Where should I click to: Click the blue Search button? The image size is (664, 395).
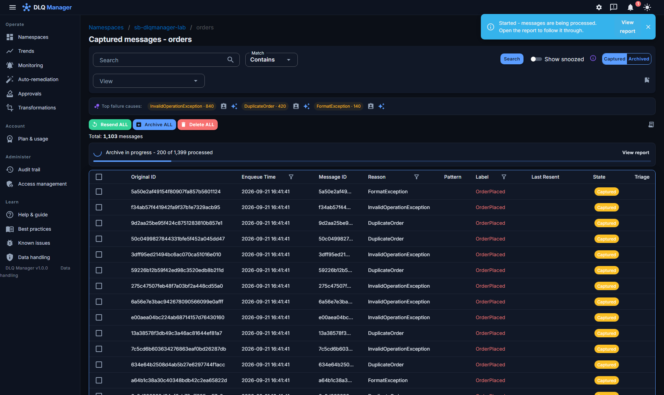click(512, 59)
